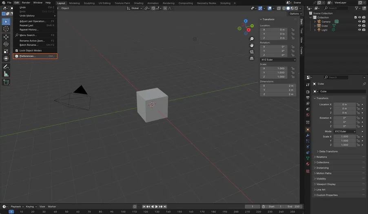Switch perspective/orthographic grid icon in viewport
Image resolution: width=368 pixels, height=214 pixels.
click(x=252, y=58)
